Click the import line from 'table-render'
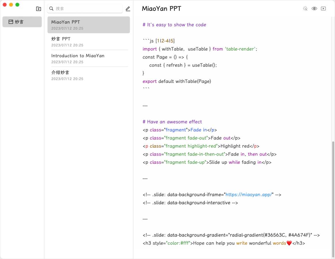 point(200,49)
